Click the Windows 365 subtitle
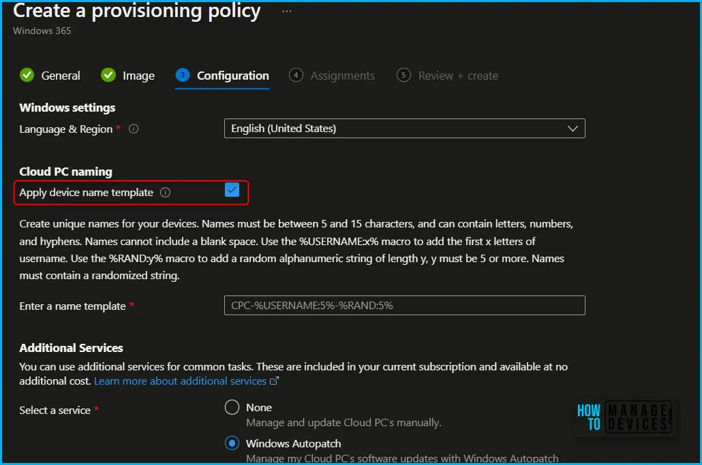702x465 pixels. coord(42,31)
